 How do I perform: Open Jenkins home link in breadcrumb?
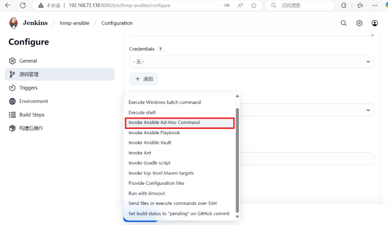(35, 23)
